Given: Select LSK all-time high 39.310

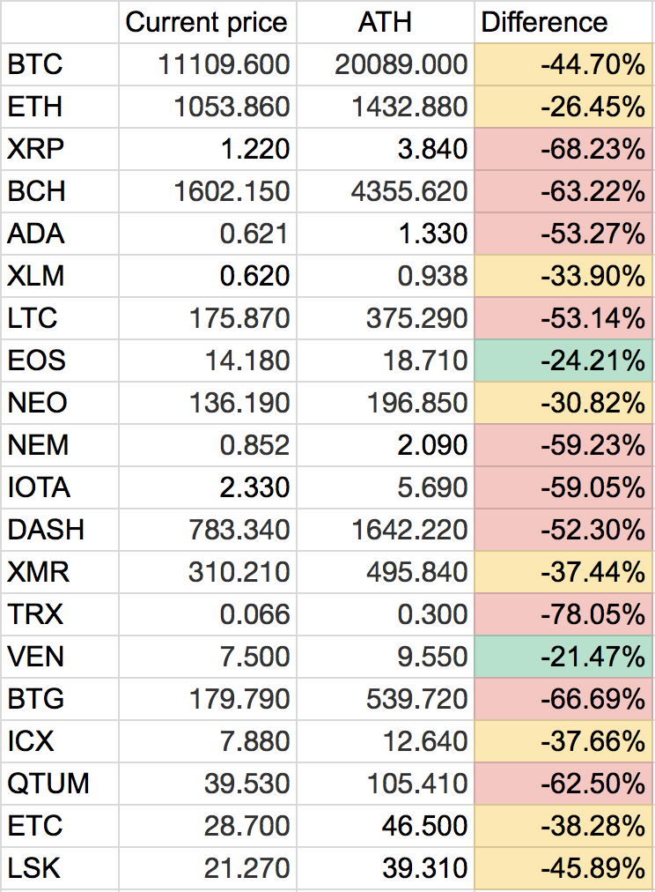Looking at the screenshot, I should (x=426, y=868).
